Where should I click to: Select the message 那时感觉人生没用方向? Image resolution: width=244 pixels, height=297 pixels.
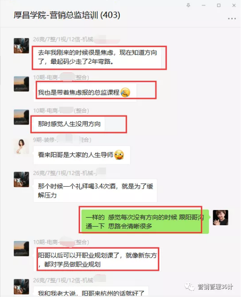pyautogui.click(x=69, y=124)
